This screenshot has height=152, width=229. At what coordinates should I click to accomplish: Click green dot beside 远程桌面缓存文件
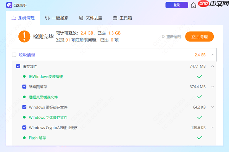coord(24,97)
